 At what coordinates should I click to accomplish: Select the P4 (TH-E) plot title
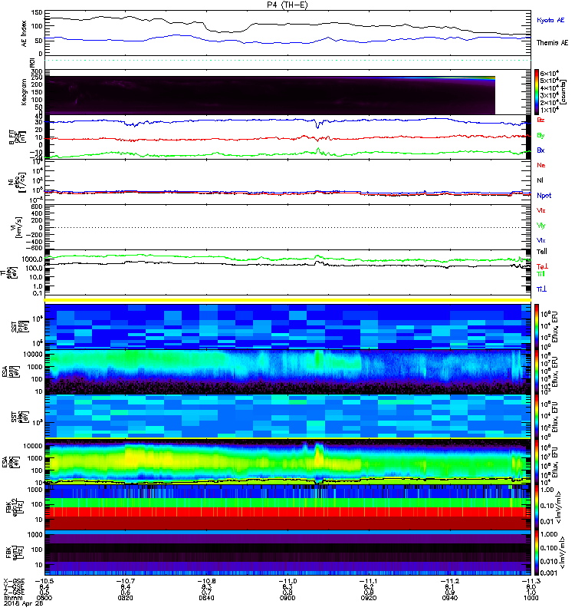[x=287, y=5]
